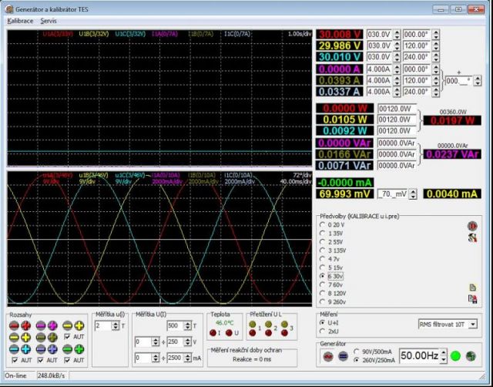Click the red minus range button
The height and width of the screenshot is (387, 493).
click(14, 325)
